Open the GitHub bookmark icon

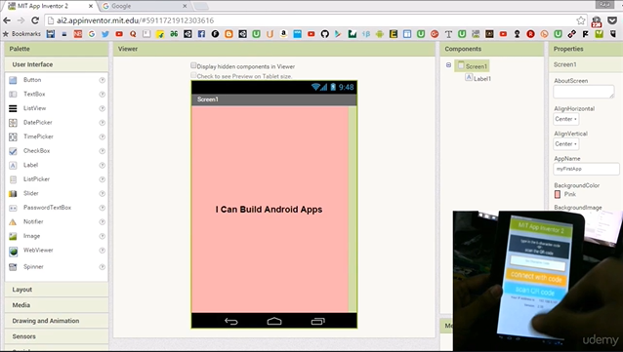(325, 34)
